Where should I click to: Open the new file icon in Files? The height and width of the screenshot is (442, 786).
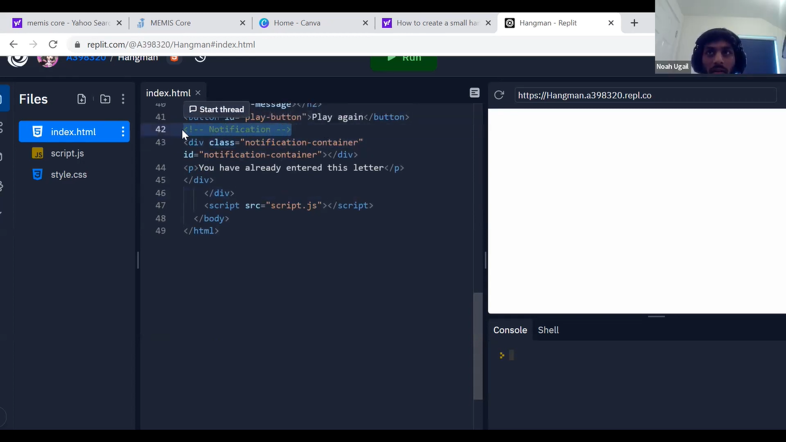[82, 99]
